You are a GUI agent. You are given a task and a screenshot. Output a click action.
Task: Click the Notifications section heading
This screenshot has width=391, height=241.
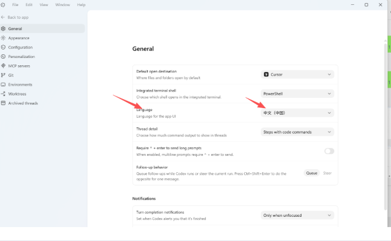pos(144,199)
